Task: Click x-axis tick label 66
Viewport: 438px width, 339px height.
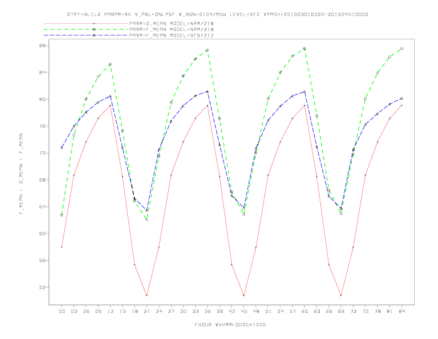Action: click(329, 311)
